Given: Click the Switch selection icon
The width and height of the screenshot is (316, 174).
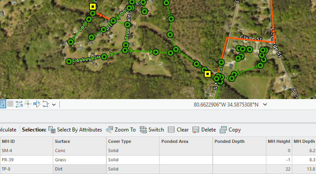Looking at the screenshot, I should tap(143, 130).
